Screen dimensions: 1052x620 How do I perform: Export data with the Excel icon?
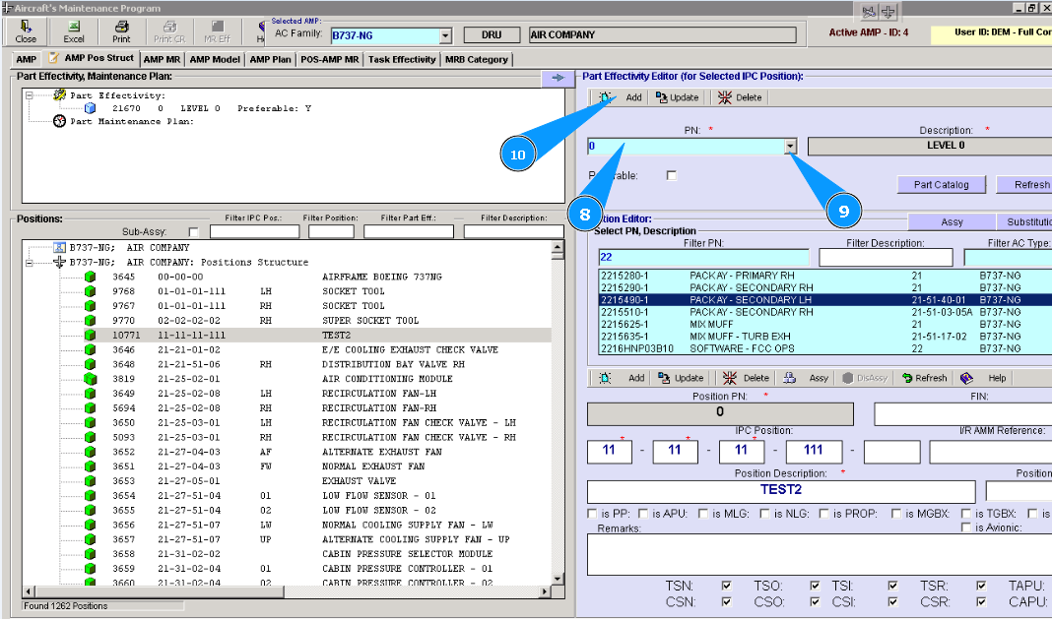coord(74,31)
